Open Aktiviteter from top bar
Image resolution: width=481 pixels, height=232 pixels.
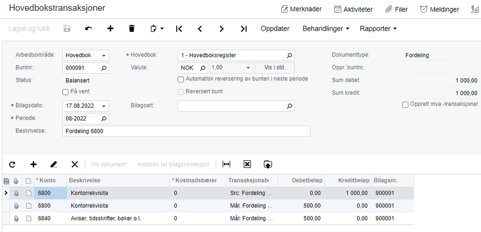(x=353, y=9)
